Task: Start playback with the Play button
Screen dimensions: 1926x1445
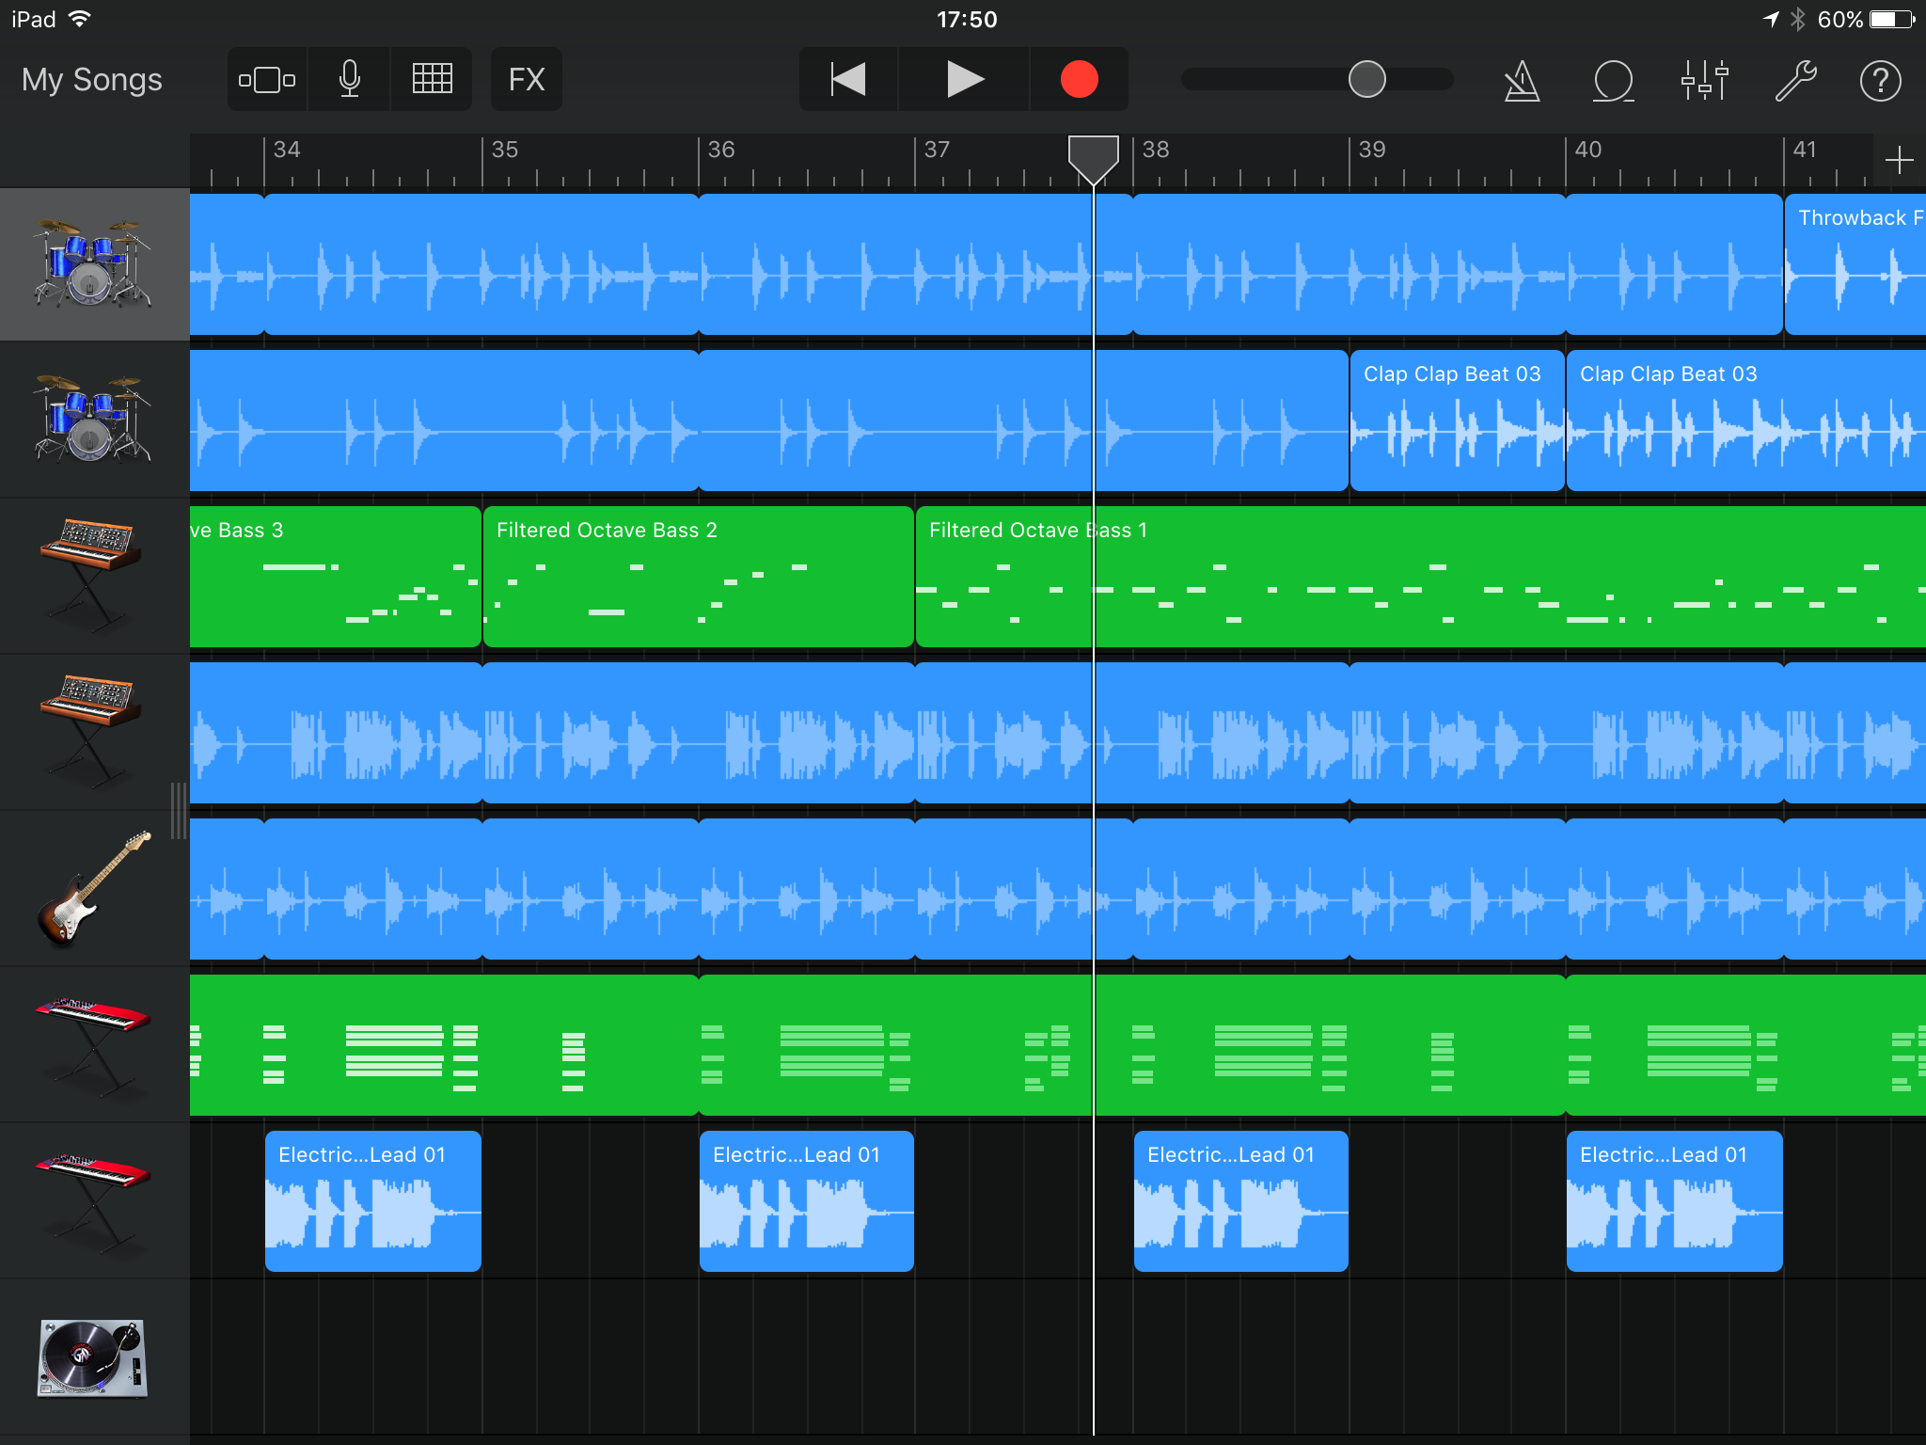Action: [x=964, y=80]
